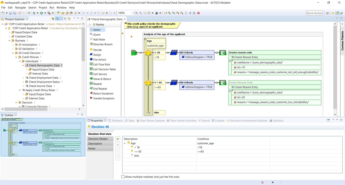Select the Description properties section
This screenshot has width=345, height=185.
click(x=100, y=144)
